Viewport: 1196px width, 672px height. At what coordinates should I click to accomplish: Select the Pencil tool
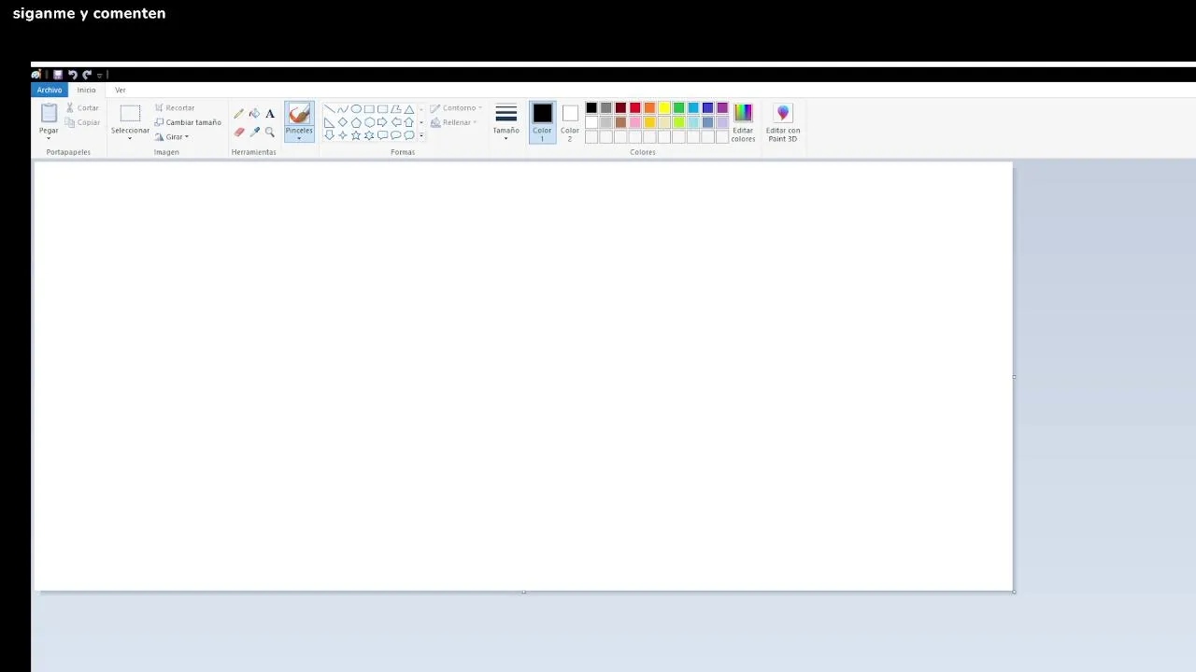click(x=239, y=113)
